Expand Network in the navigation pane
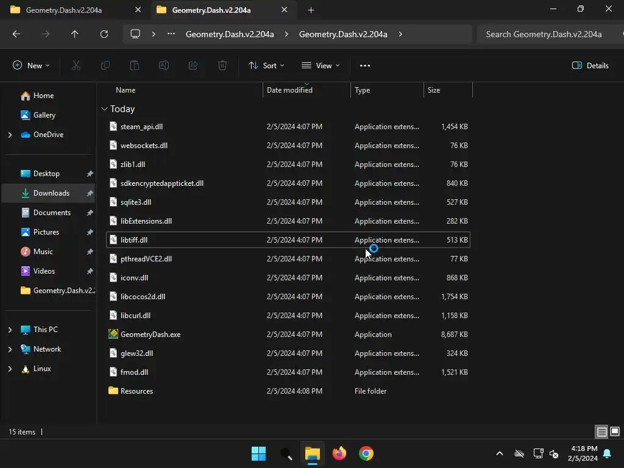This screenshot has height=468, width=624. [10, 349]
